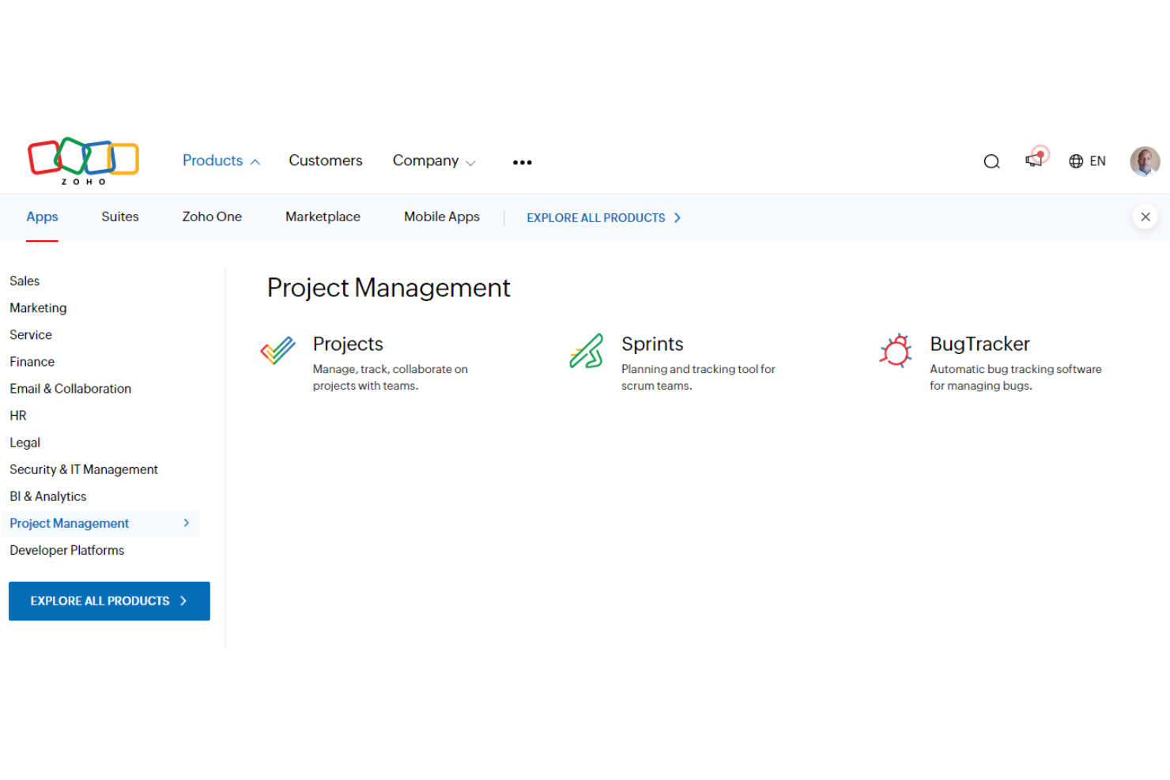Click the top Explore All Products link

604,217
